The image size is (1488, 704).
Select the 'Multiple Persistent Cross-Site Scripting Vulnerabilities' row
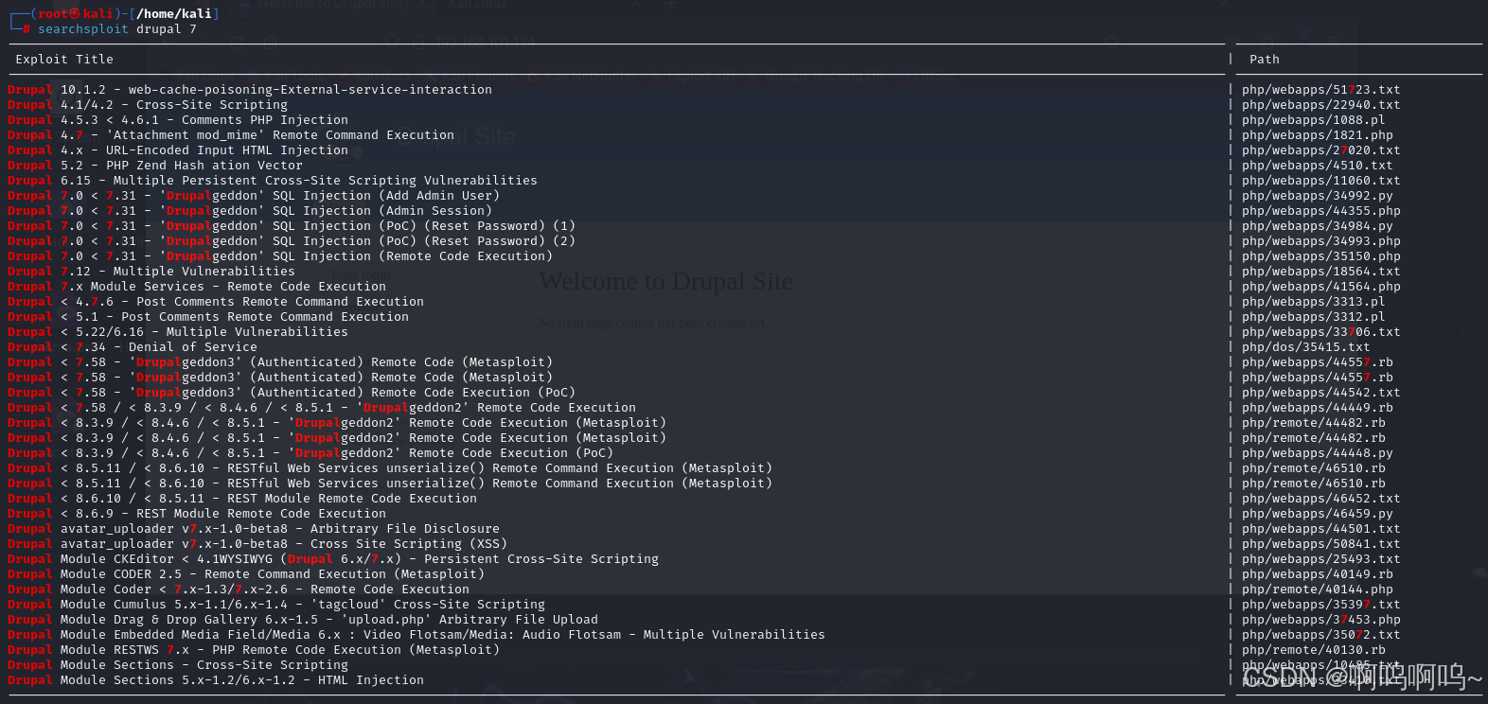coord(273,181)
